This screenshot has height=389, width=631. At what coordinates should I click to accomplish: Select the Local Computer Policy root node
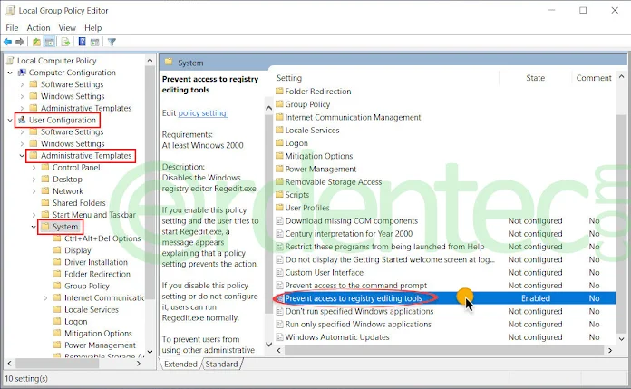(56, 61)
